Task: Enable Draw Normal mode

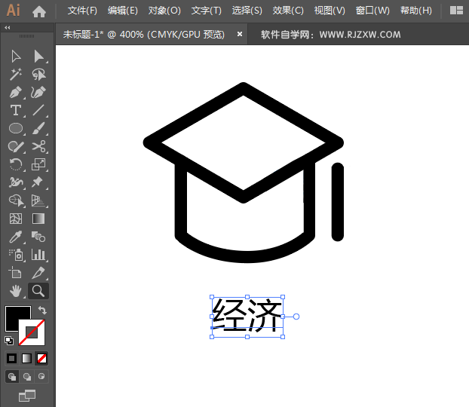Action: pos(12,377)
